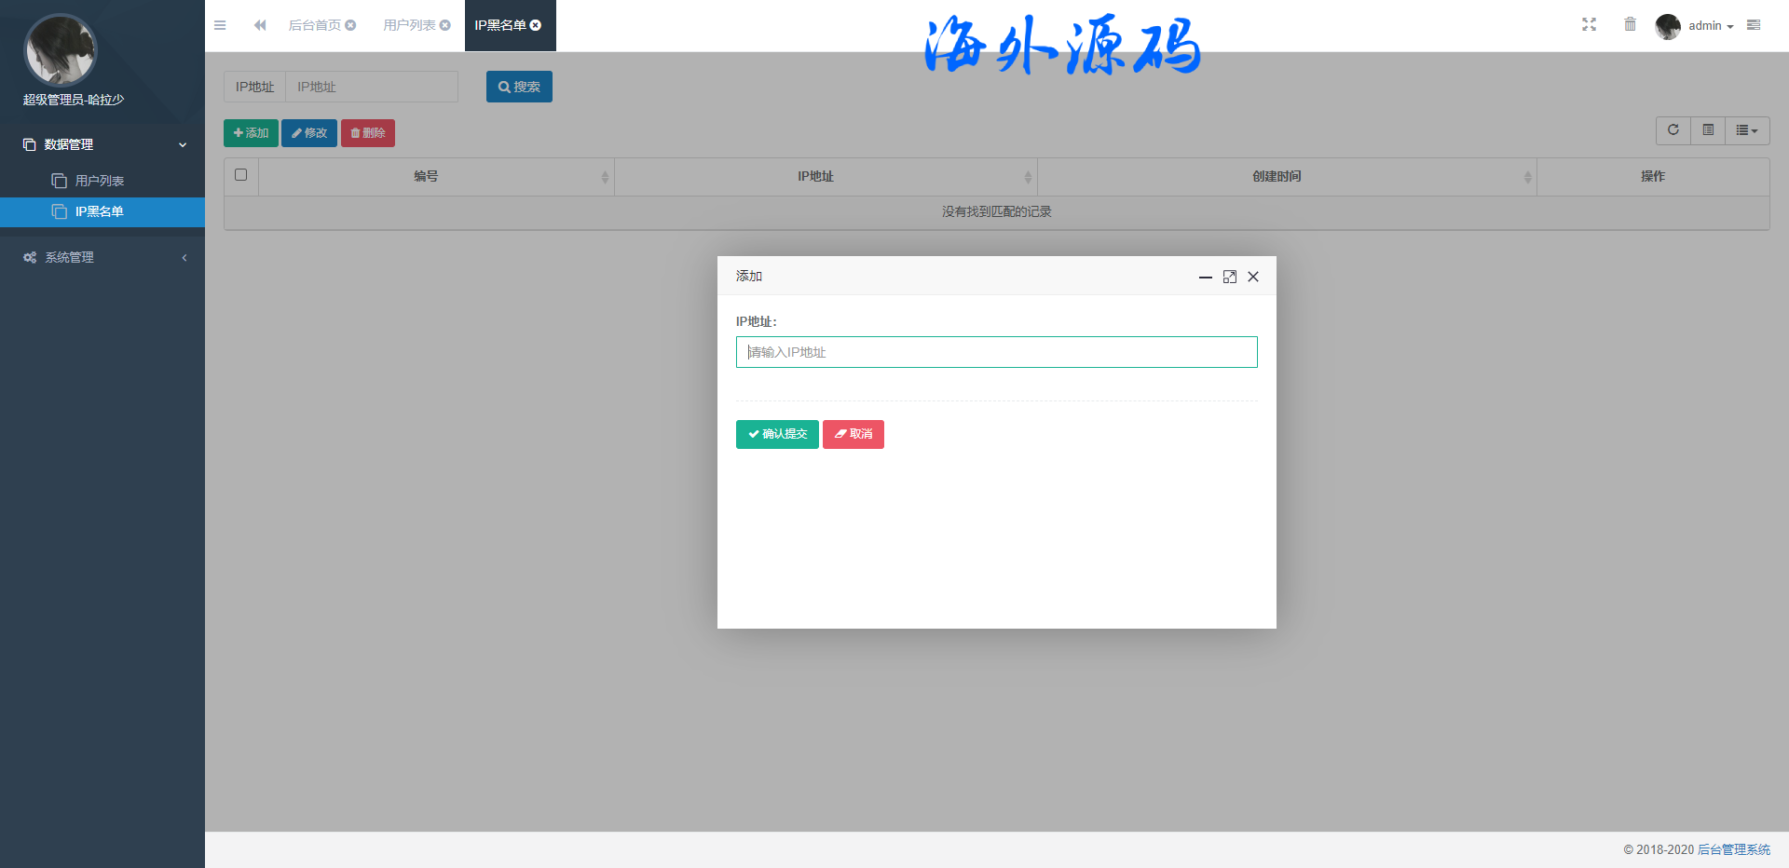Open 用户列表 in the sidebar
Viewport: 1789px width, 868px height.
click(100, 181)
